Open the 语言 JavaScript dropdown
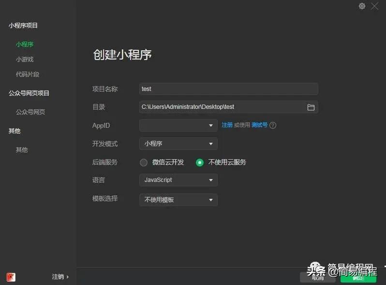This screenshot has height=285, width=386. tap(178, 180)
